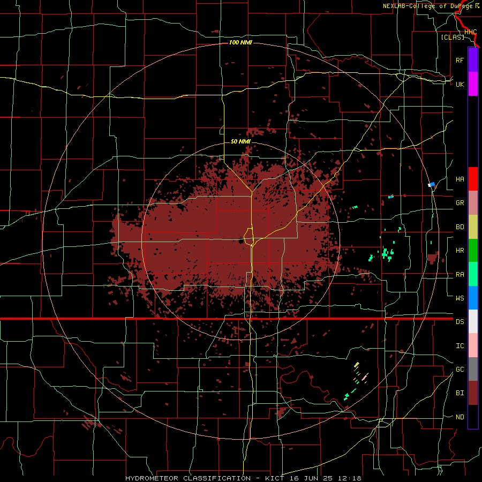Click the RA legend label
Screen dimensions: 482x482
pyautogui.click(x=460, y=275)
